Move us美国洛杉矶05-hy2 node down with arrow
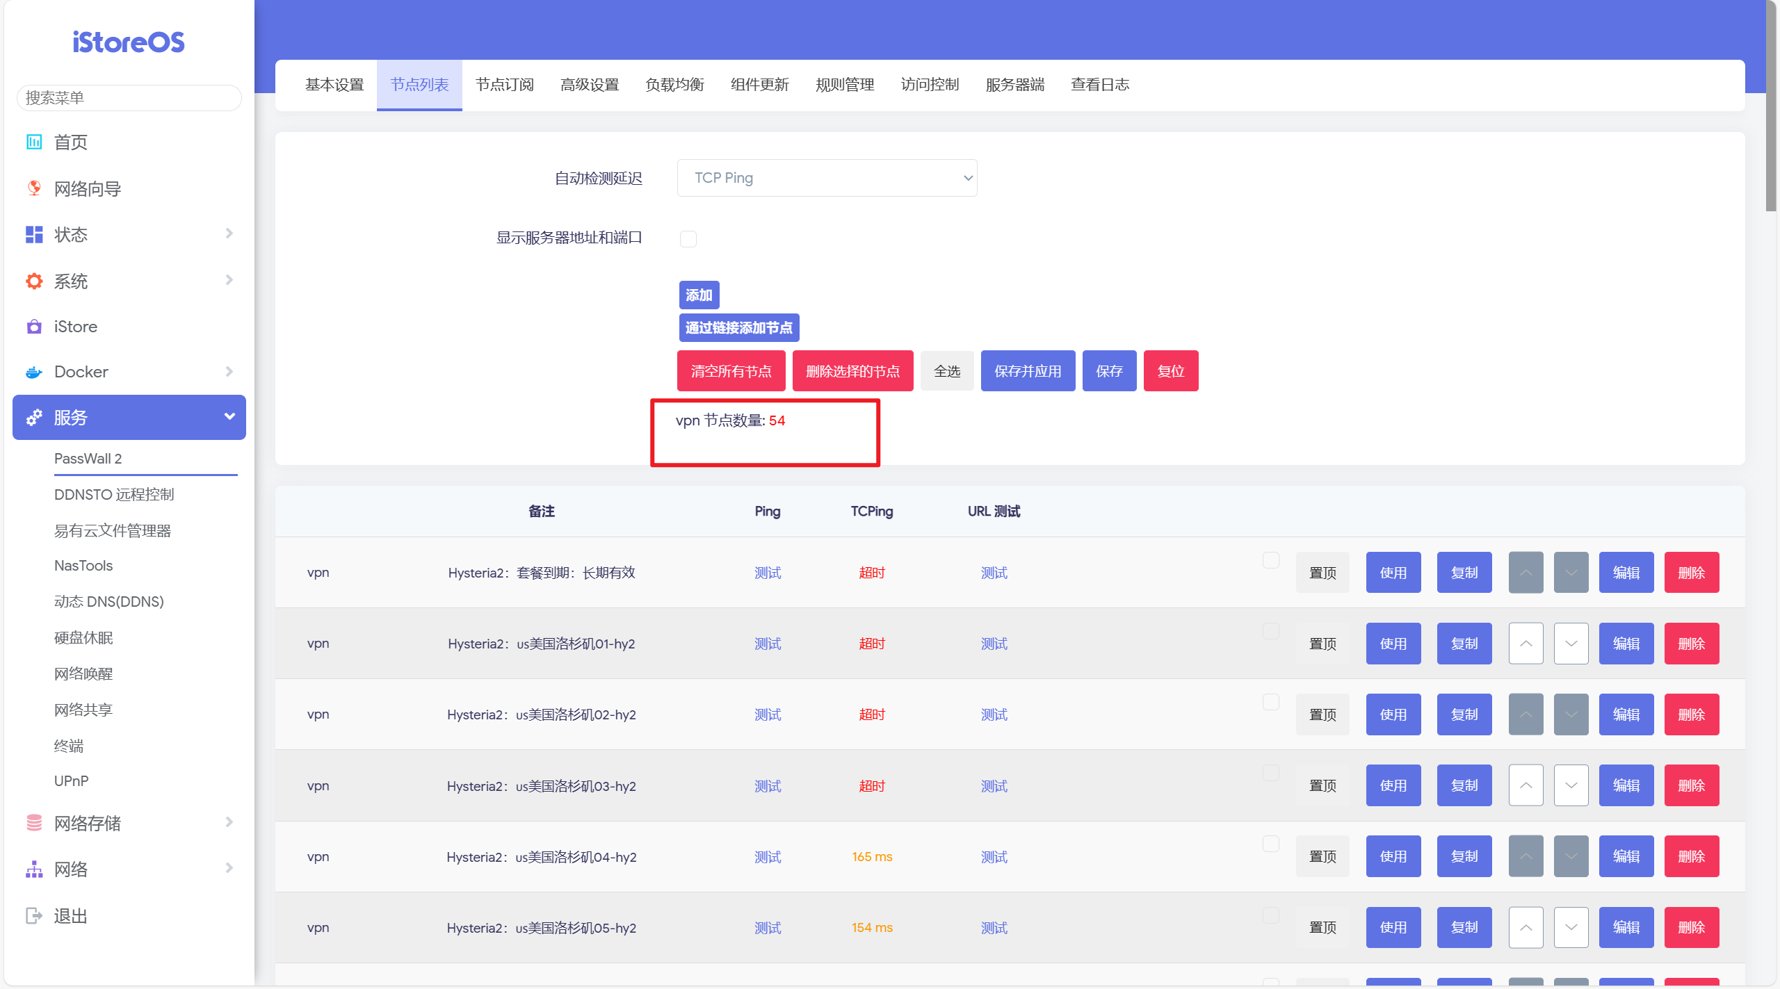Image resolution: width=1780 pixels, height=989 pixels. 1571,927
